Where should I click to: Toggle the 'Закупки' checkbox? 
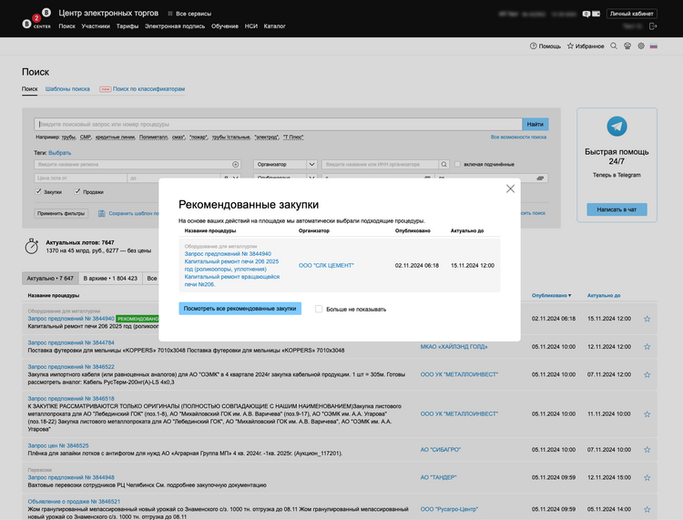point(38,192)
